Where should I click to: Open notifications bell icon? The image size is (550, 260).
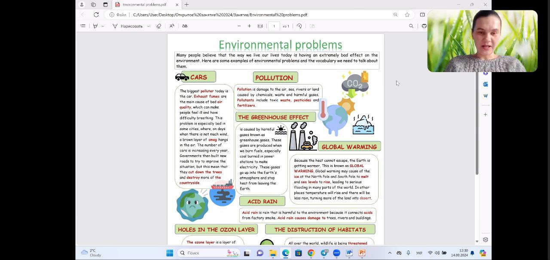472,253
